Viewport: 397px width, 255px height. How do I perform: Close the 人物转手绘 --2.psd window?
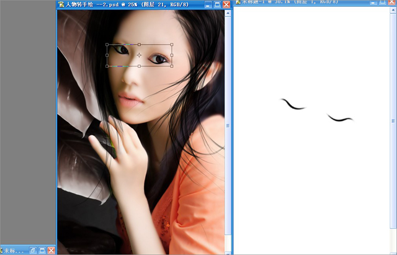226,4
